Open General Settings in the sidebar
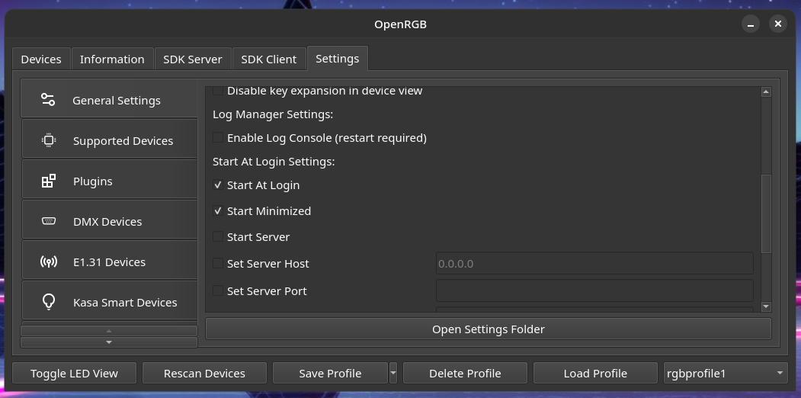Viewport: 801px width, 398px height. 109,100
